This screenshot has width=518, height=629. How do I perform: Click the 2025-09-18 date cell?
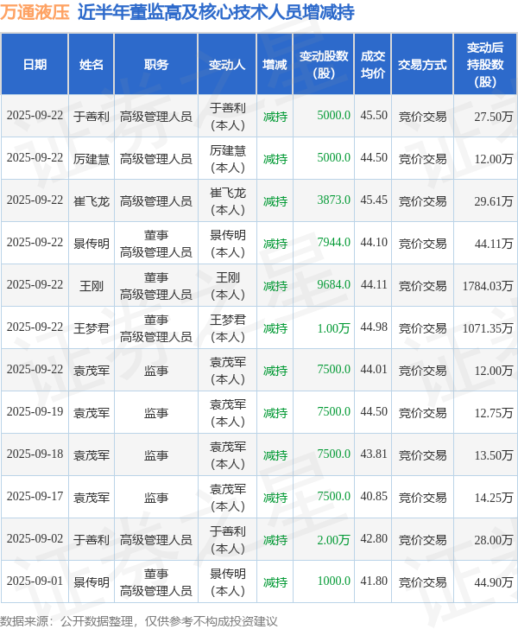tap(35, 454)
